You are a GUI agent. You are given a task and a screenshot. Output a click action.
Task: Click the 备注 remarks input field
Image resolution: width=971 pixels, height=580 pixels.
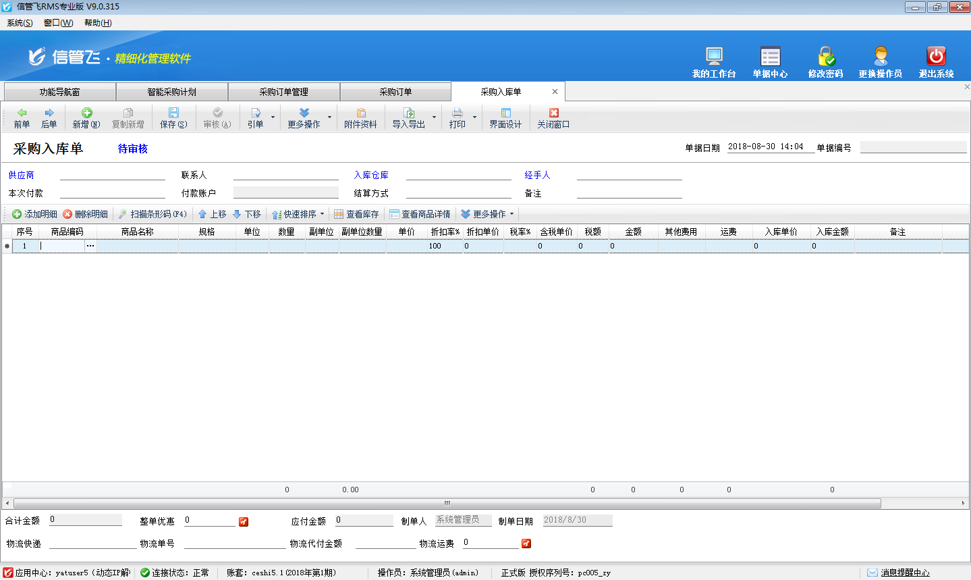[628, 192]
